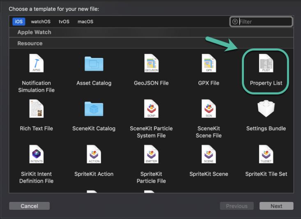Click the "SiriKit Intent Definition File" label
This screenshot has height=219, width=301.
coord(36,178)
